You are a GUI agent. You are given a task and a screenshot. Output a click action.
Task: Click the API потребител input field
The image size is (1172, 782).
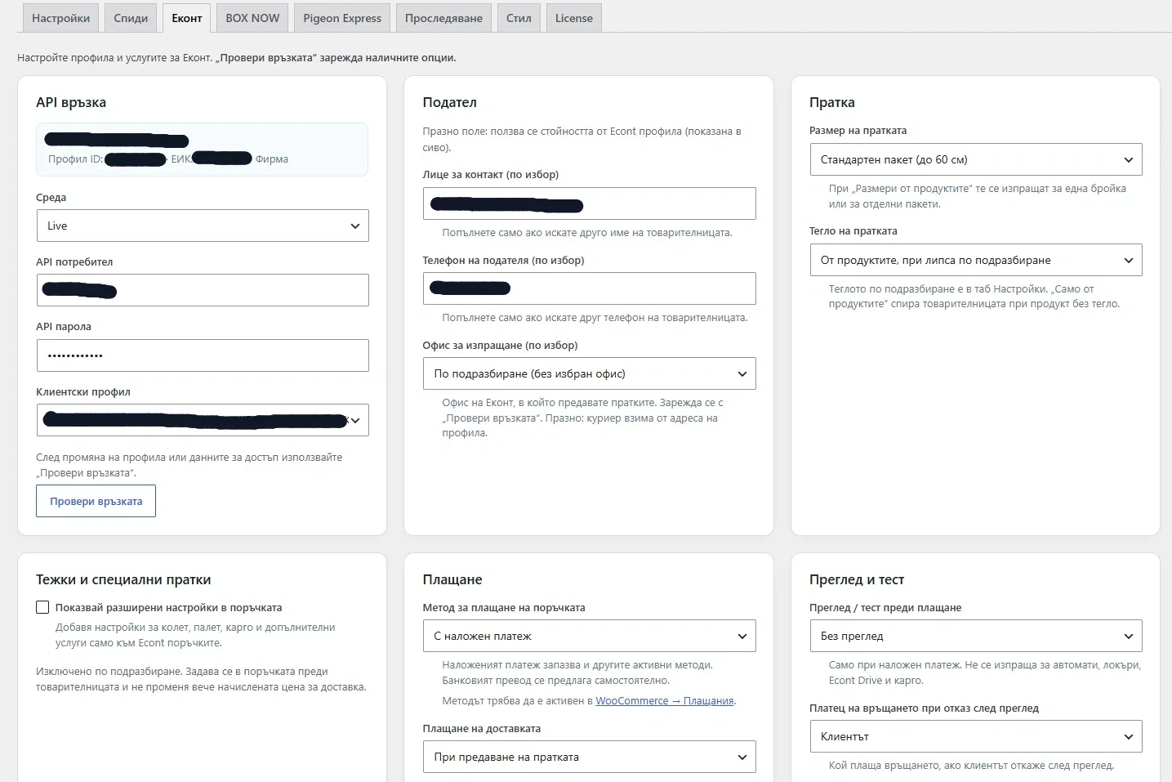[x=203, y=290]
